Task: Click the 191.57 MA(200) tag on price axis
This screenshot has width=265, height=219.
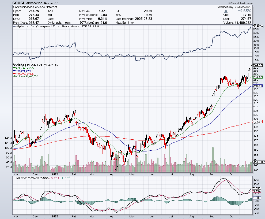Action: click(257, 121)
